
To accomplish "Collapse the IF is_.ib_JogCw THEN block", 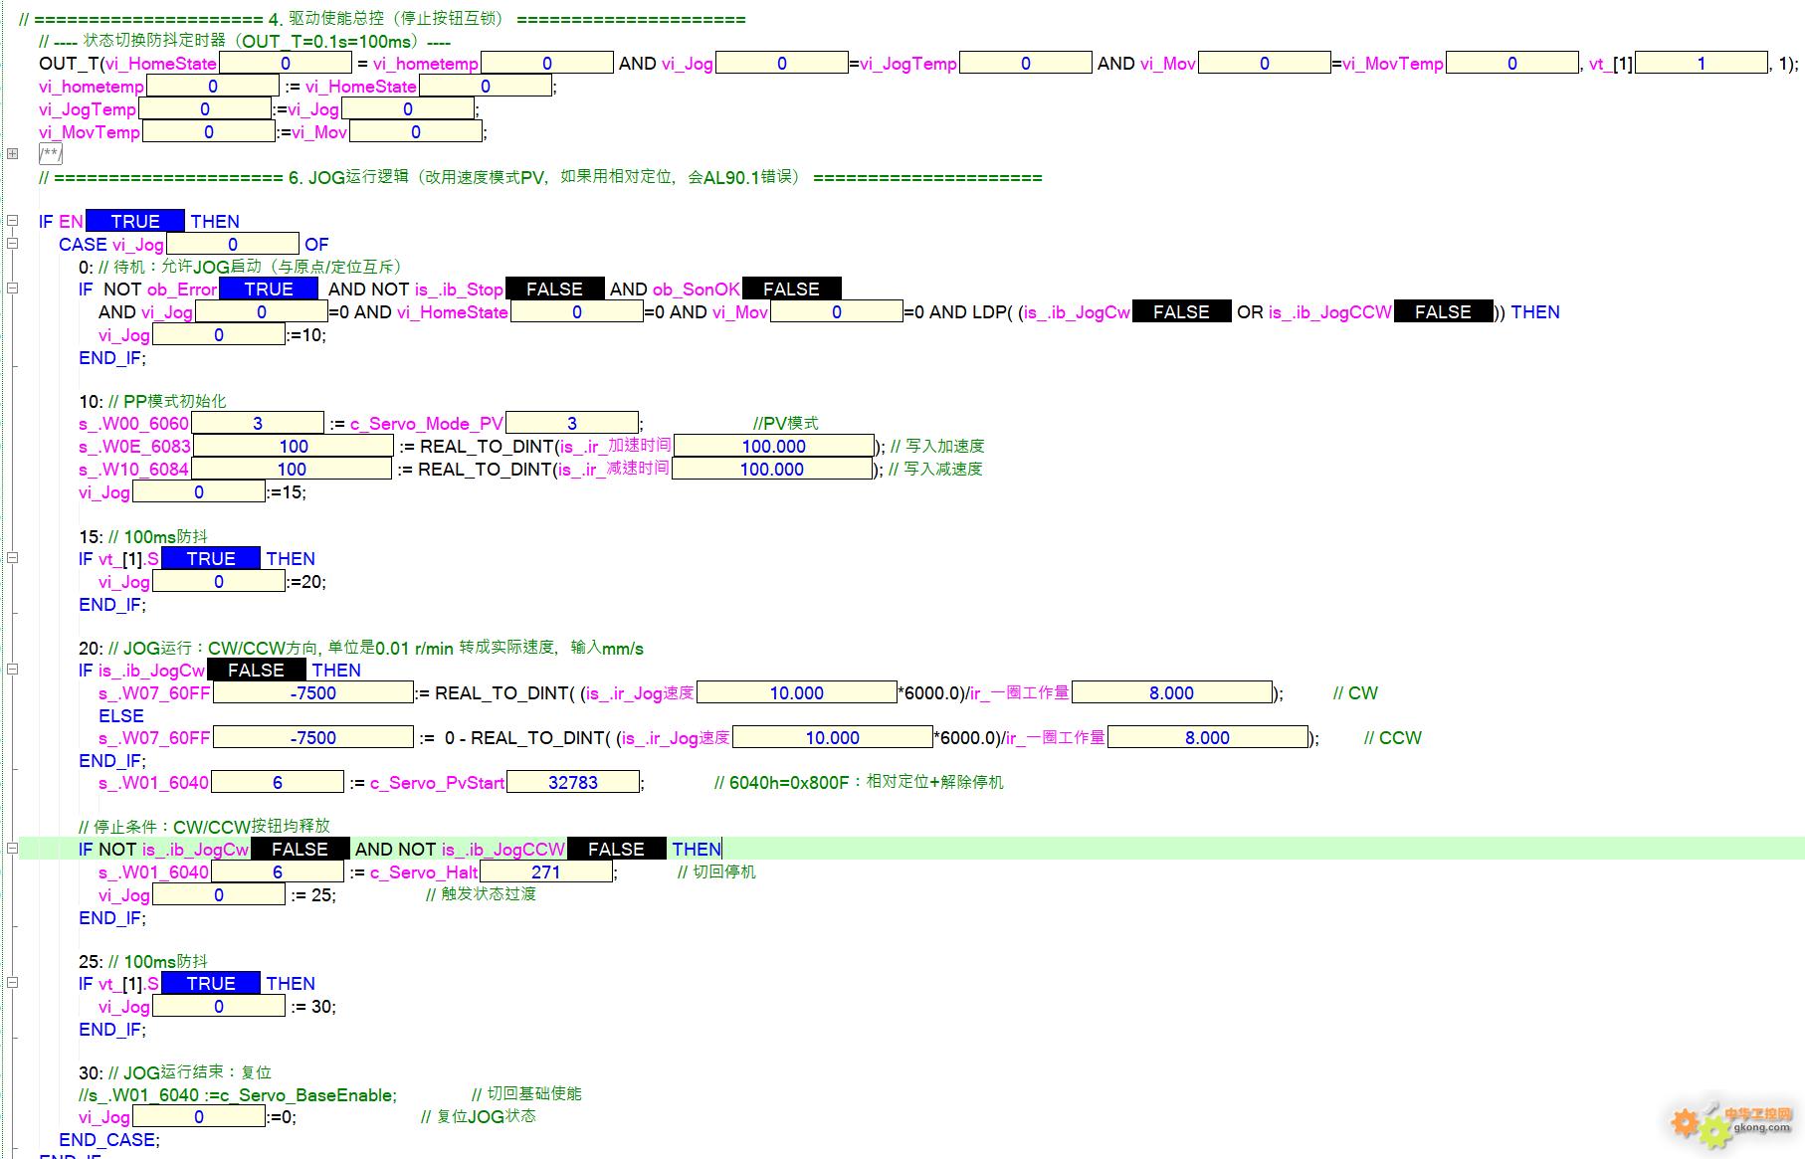I will 12,670.
